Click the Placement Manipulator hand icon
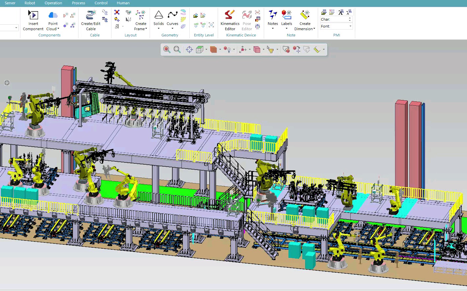This screenshot has width=467, height=291. tap(286, 50)
